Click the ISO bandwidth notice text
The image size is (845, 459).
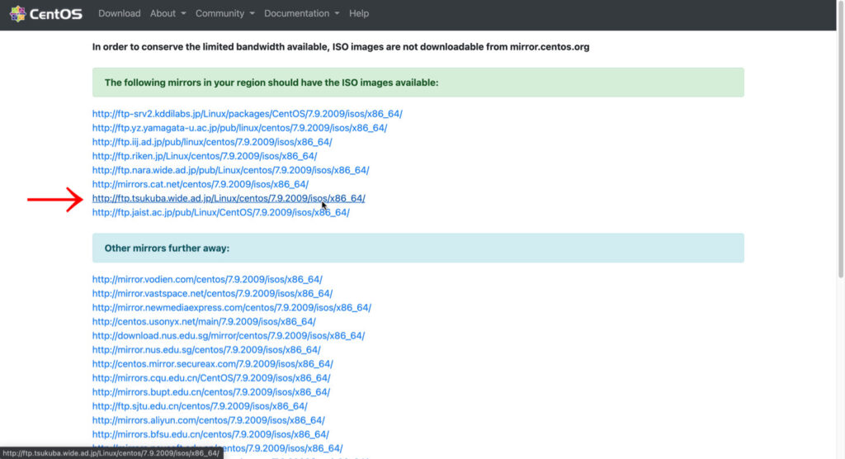(341, 47)
